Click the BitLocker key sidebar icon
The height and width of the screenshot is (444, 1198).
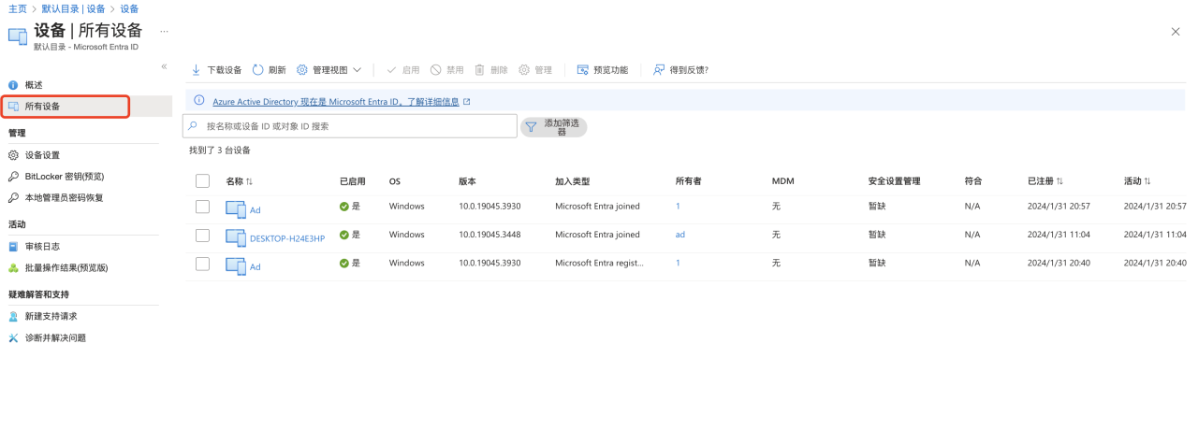[x=13, y=177]
